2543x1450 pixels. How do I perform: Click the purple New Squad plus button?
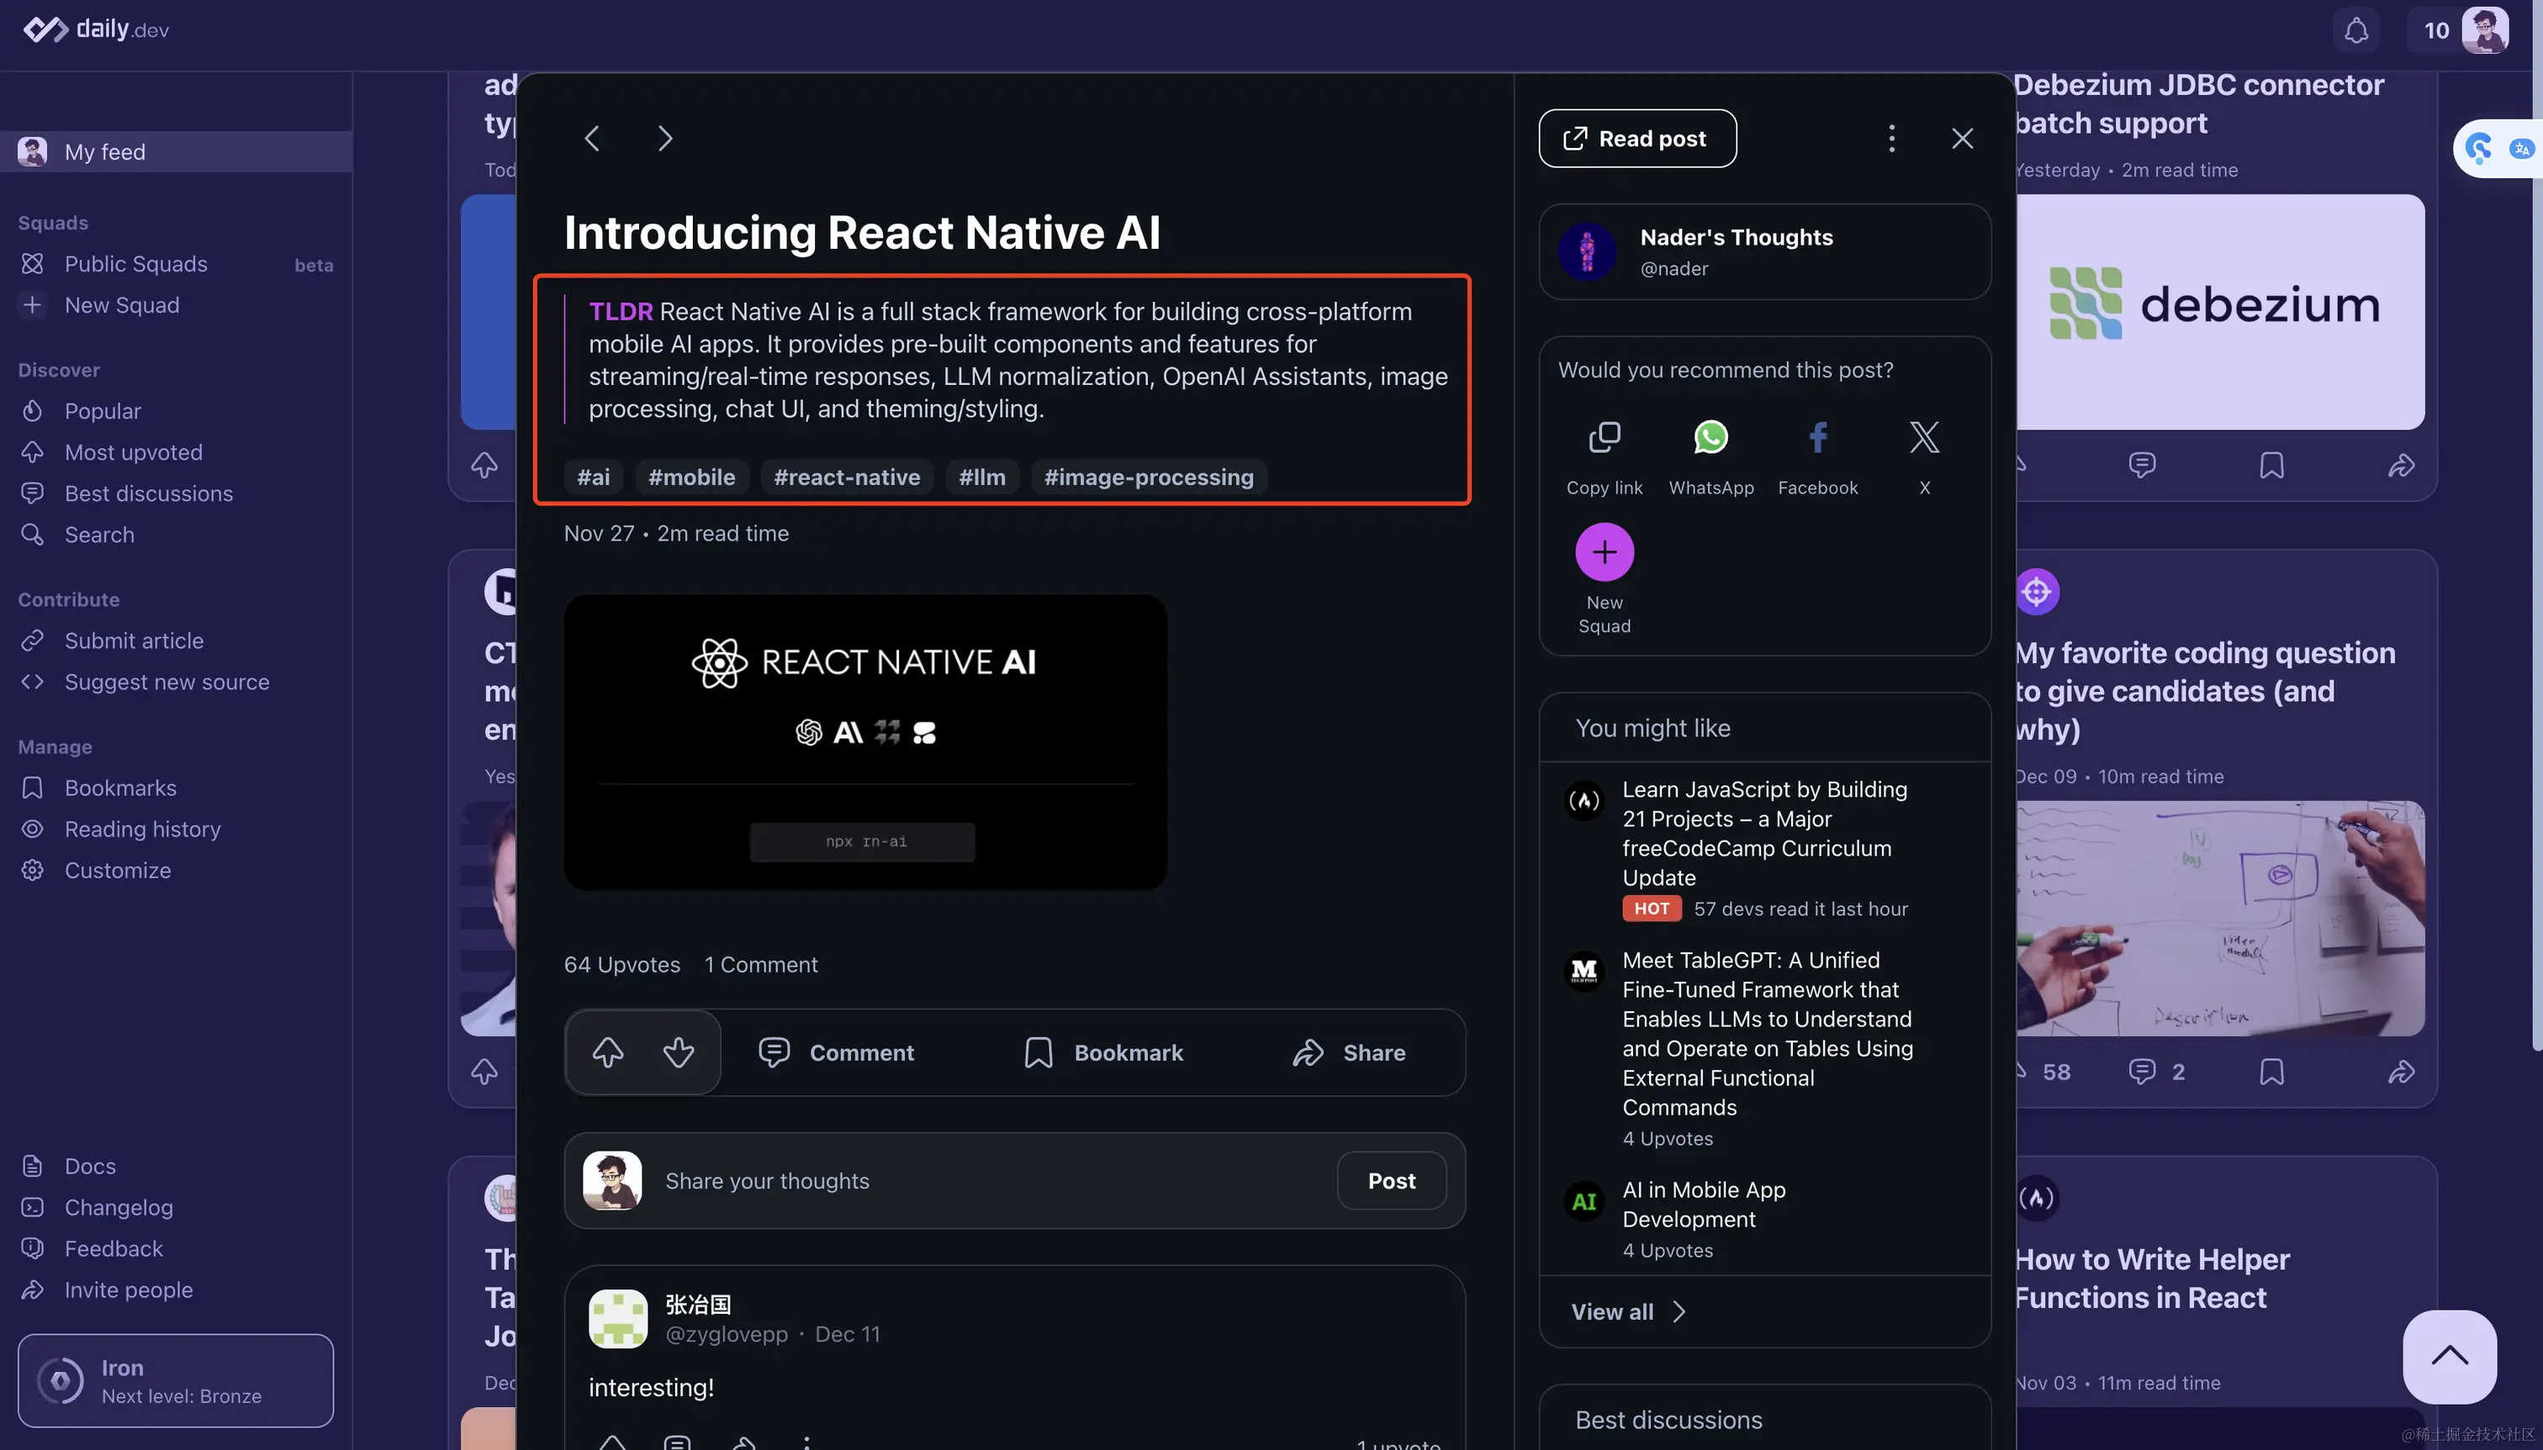point(1604,551)
